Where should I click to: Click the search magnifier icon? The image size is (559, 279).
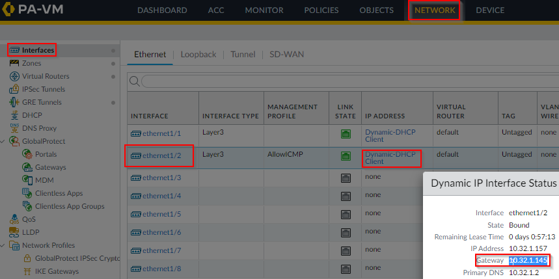coord(135,81)
